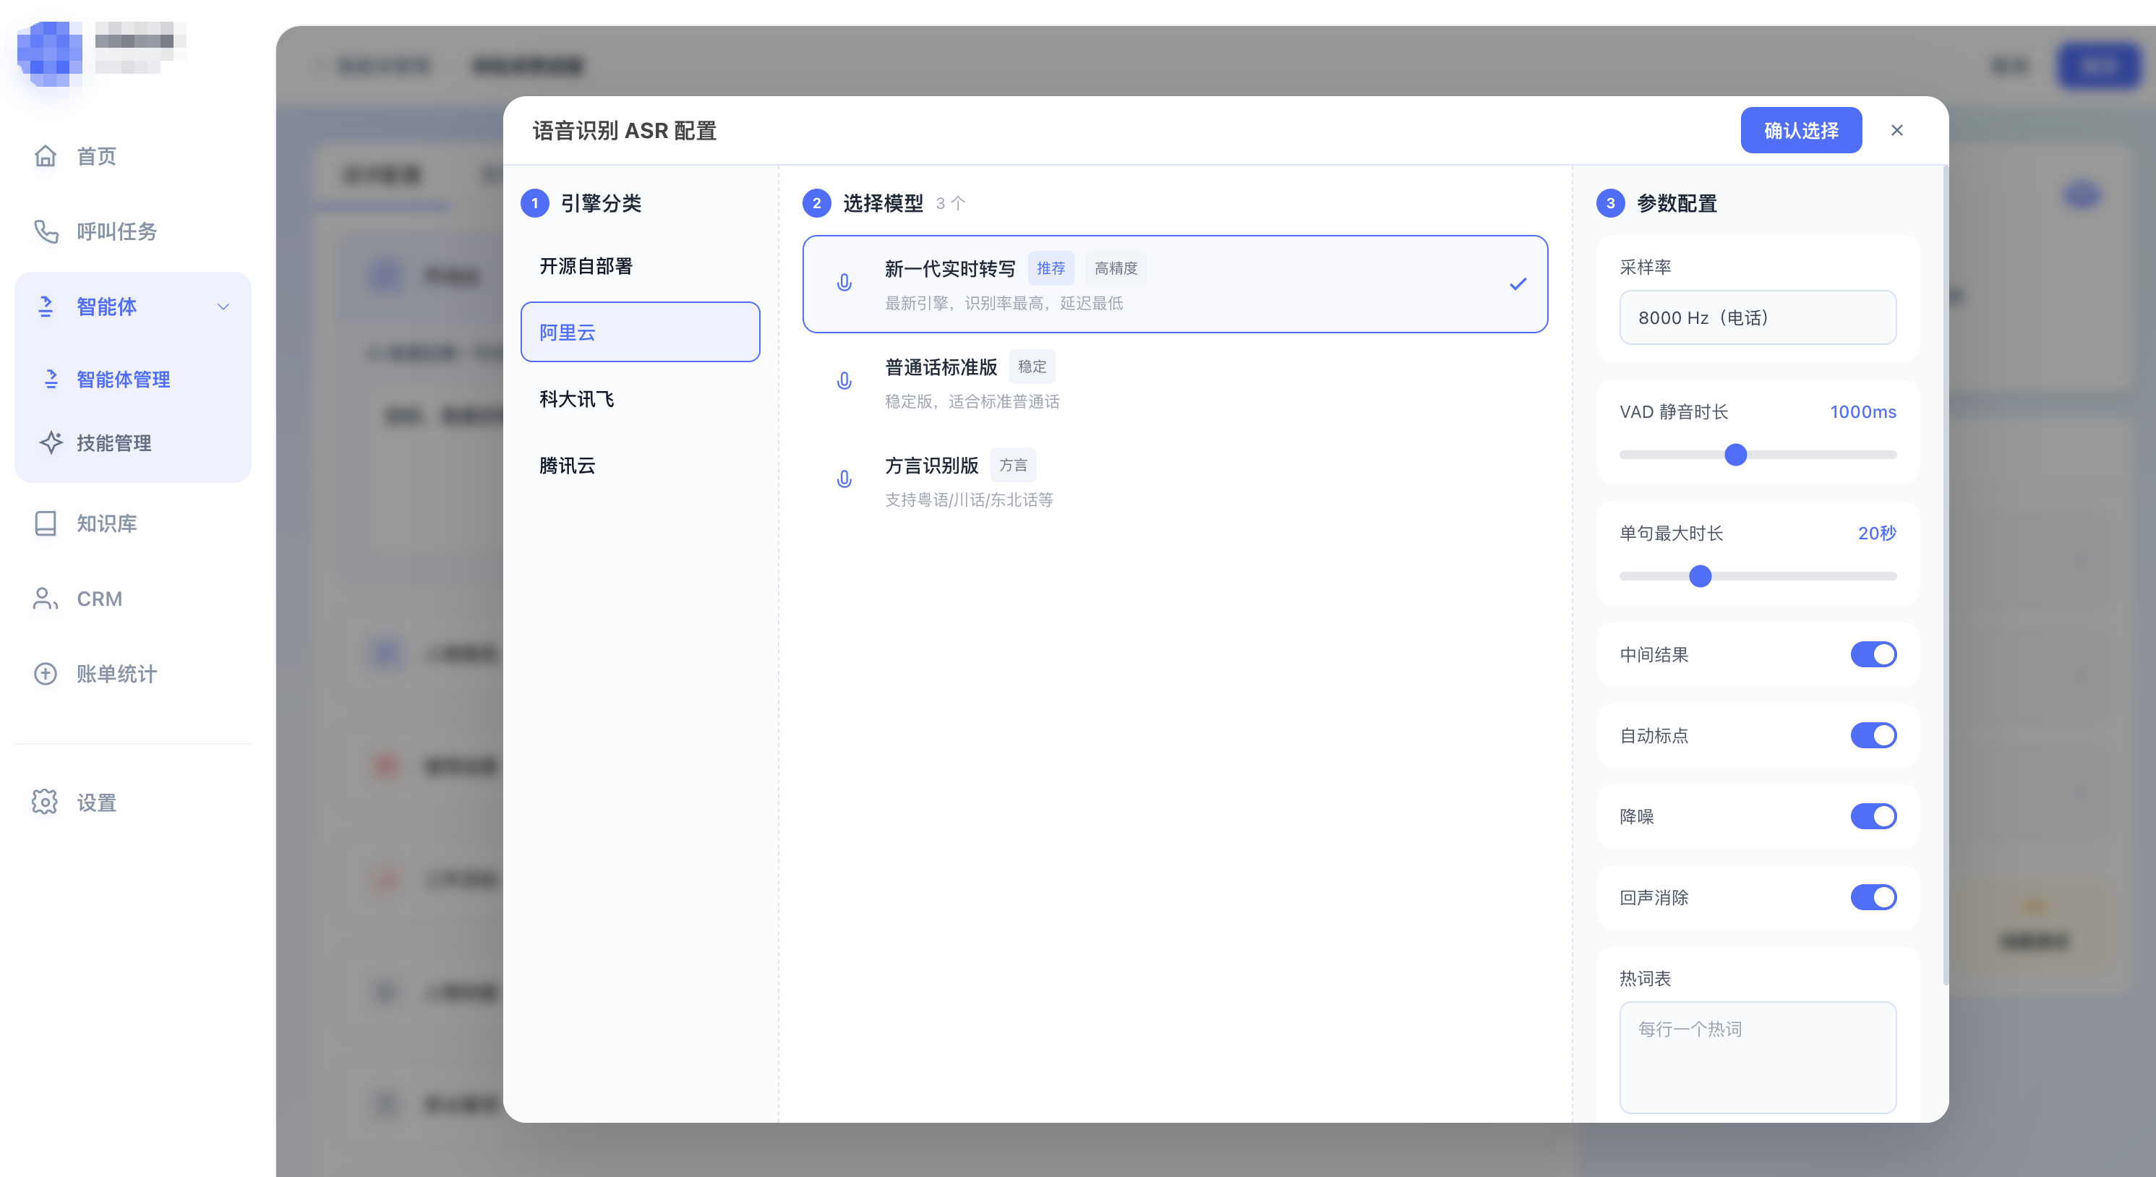The width and height of the screenshot is (2156, 1177).
Task: Click the 1000ms value label
Action: [1862, 412]
